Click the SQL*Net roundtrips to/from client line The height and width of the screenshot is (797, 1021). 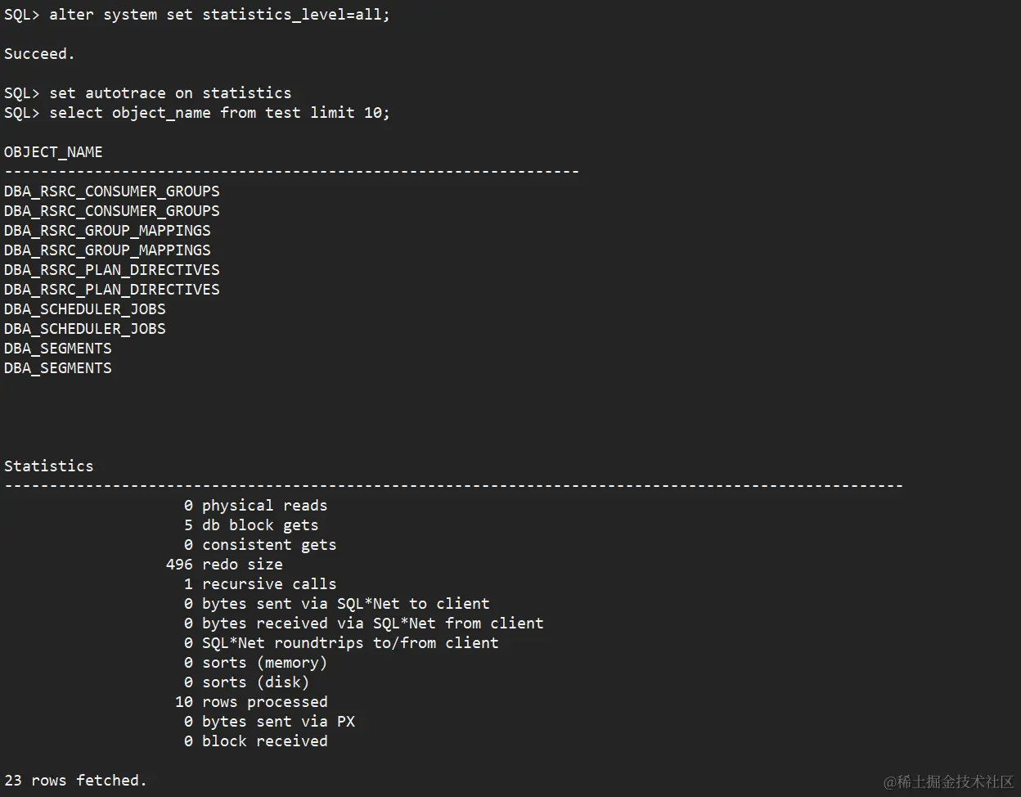(x=350, y=643)
